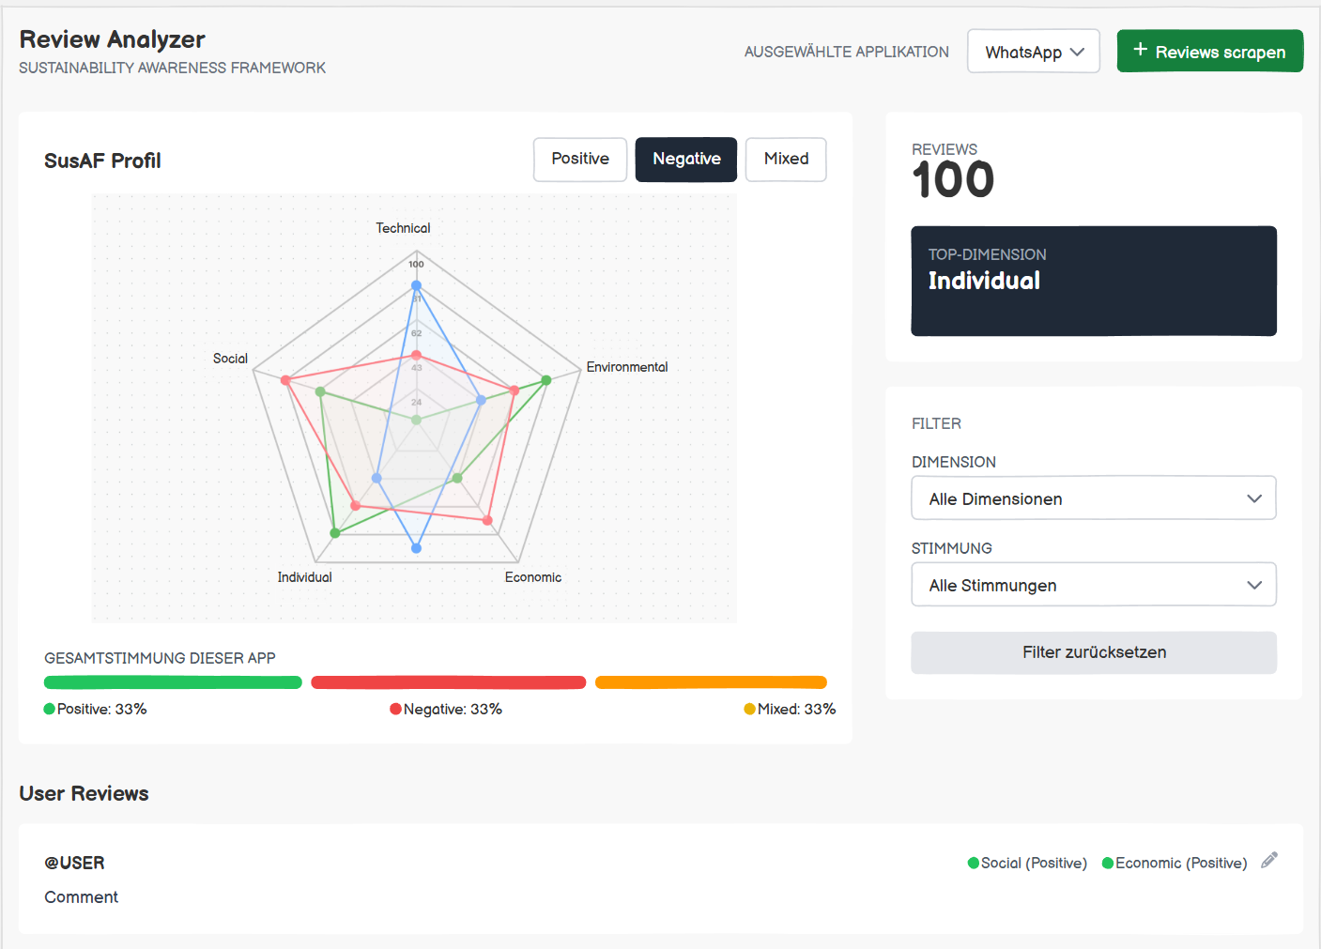Click the 100 reviews count
The height and width of the screenshot is (949, 1321).
click(x=953, y=179)
